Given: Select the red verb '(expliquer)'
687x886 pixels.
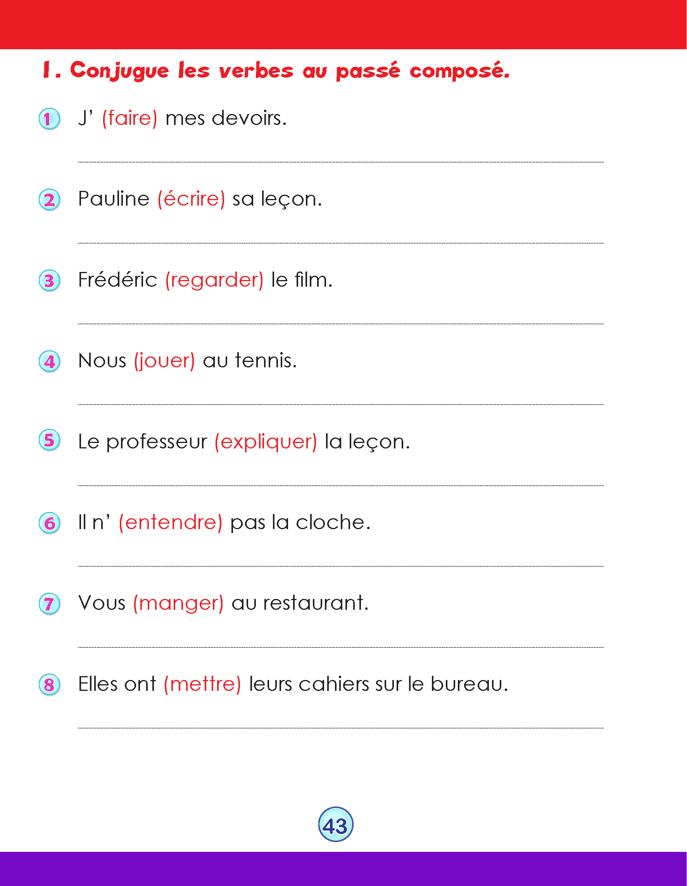Looking at the screenshot, I should pos(266,441).
